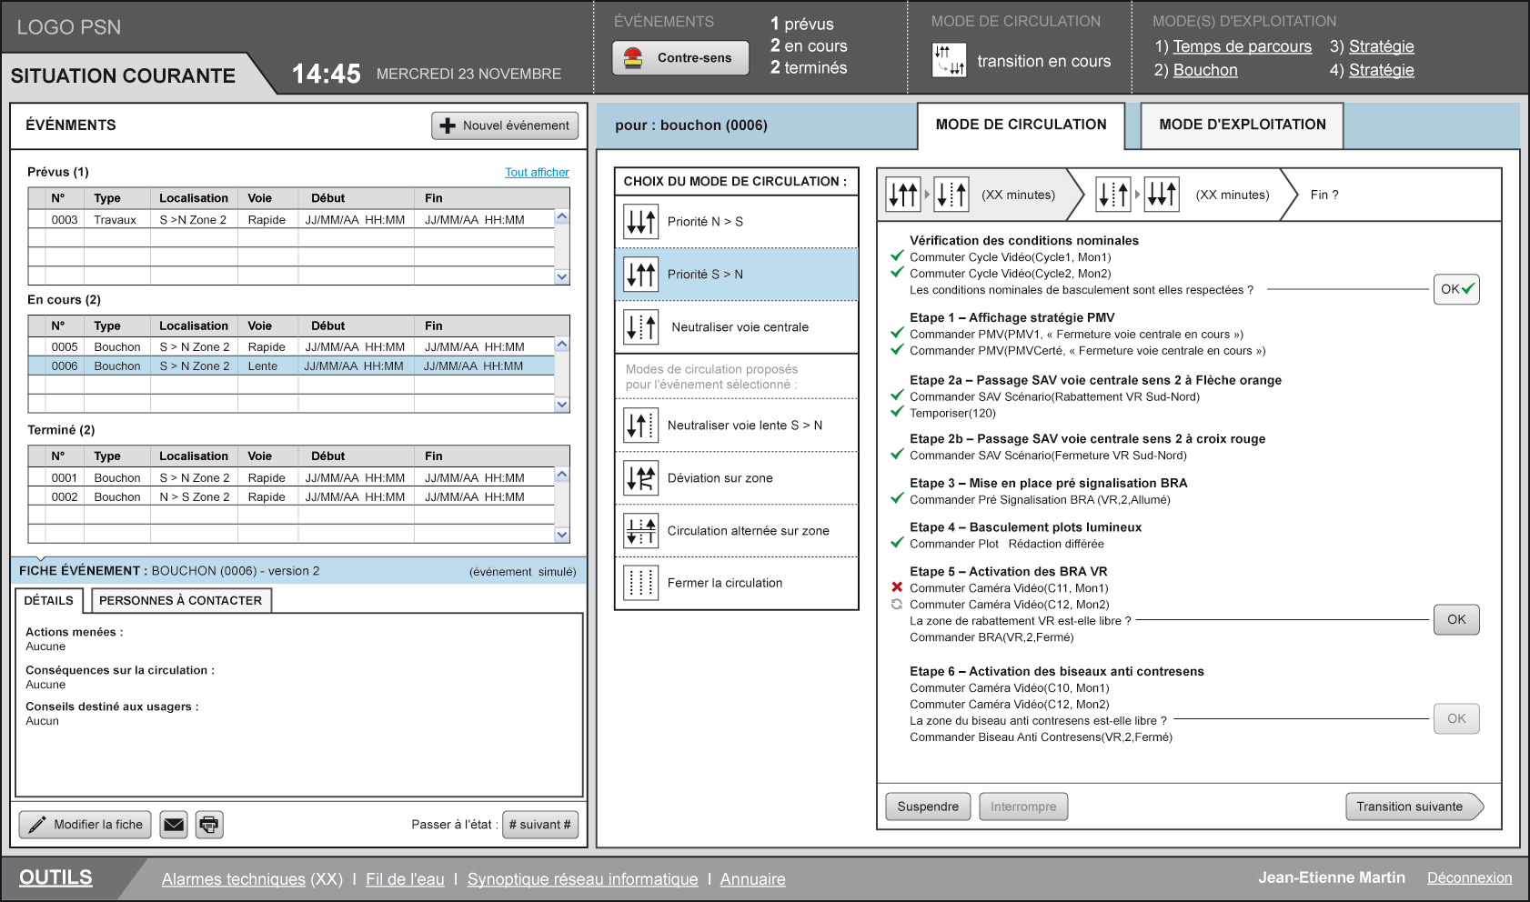Image resolution: width=1530 pixels, height=902 pixels.
Task: Click the Nouvel événement button
Action: [505, 125]
